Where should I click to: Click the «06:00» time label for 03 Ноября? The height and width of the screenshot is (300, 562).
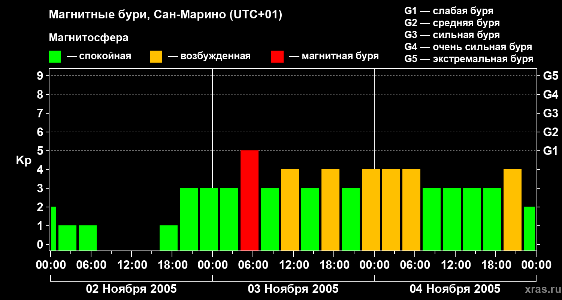pyautogui.click(x=253, y=265)
